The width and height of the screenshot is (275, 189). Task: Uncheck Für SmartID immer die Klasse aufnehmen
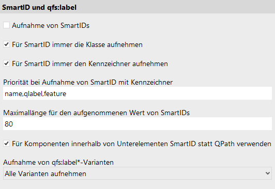tap(6, 44)
